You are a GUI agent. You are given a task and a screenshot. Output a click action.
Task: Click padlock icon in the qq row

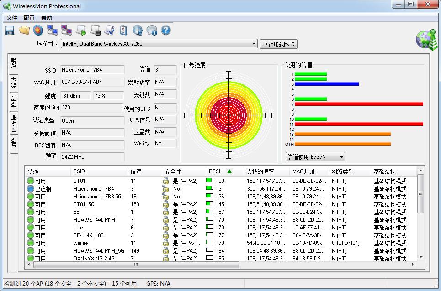[x=166, y=212]
